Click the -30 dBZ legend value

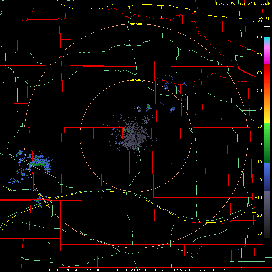tap(258, 233)
